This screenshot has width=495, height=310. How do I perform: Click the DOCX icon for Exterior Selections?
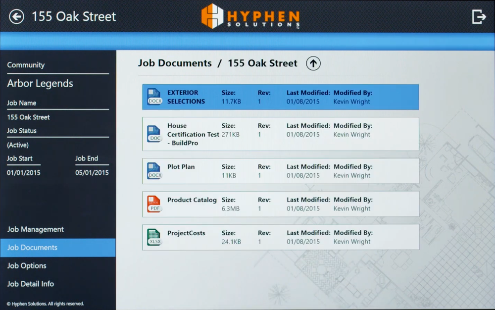coord(154,97)
